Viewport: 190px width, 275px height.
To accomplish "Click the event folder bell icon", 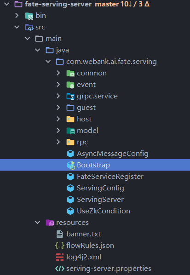I will point(70,85).
